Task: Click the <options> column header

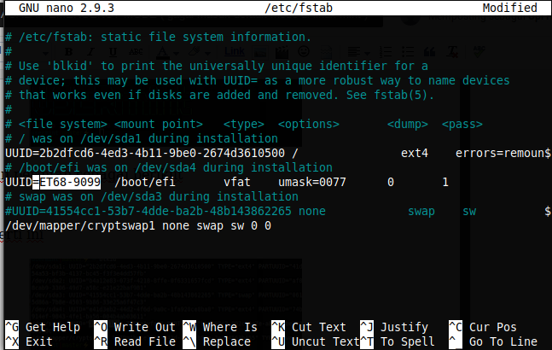Action: 309,124
